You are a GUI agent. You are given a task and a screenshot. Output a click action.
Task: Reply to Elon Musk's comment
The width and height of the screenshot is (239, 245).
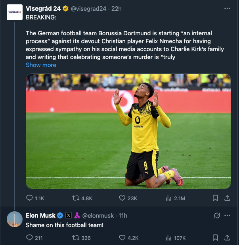(x=29, y=238)
